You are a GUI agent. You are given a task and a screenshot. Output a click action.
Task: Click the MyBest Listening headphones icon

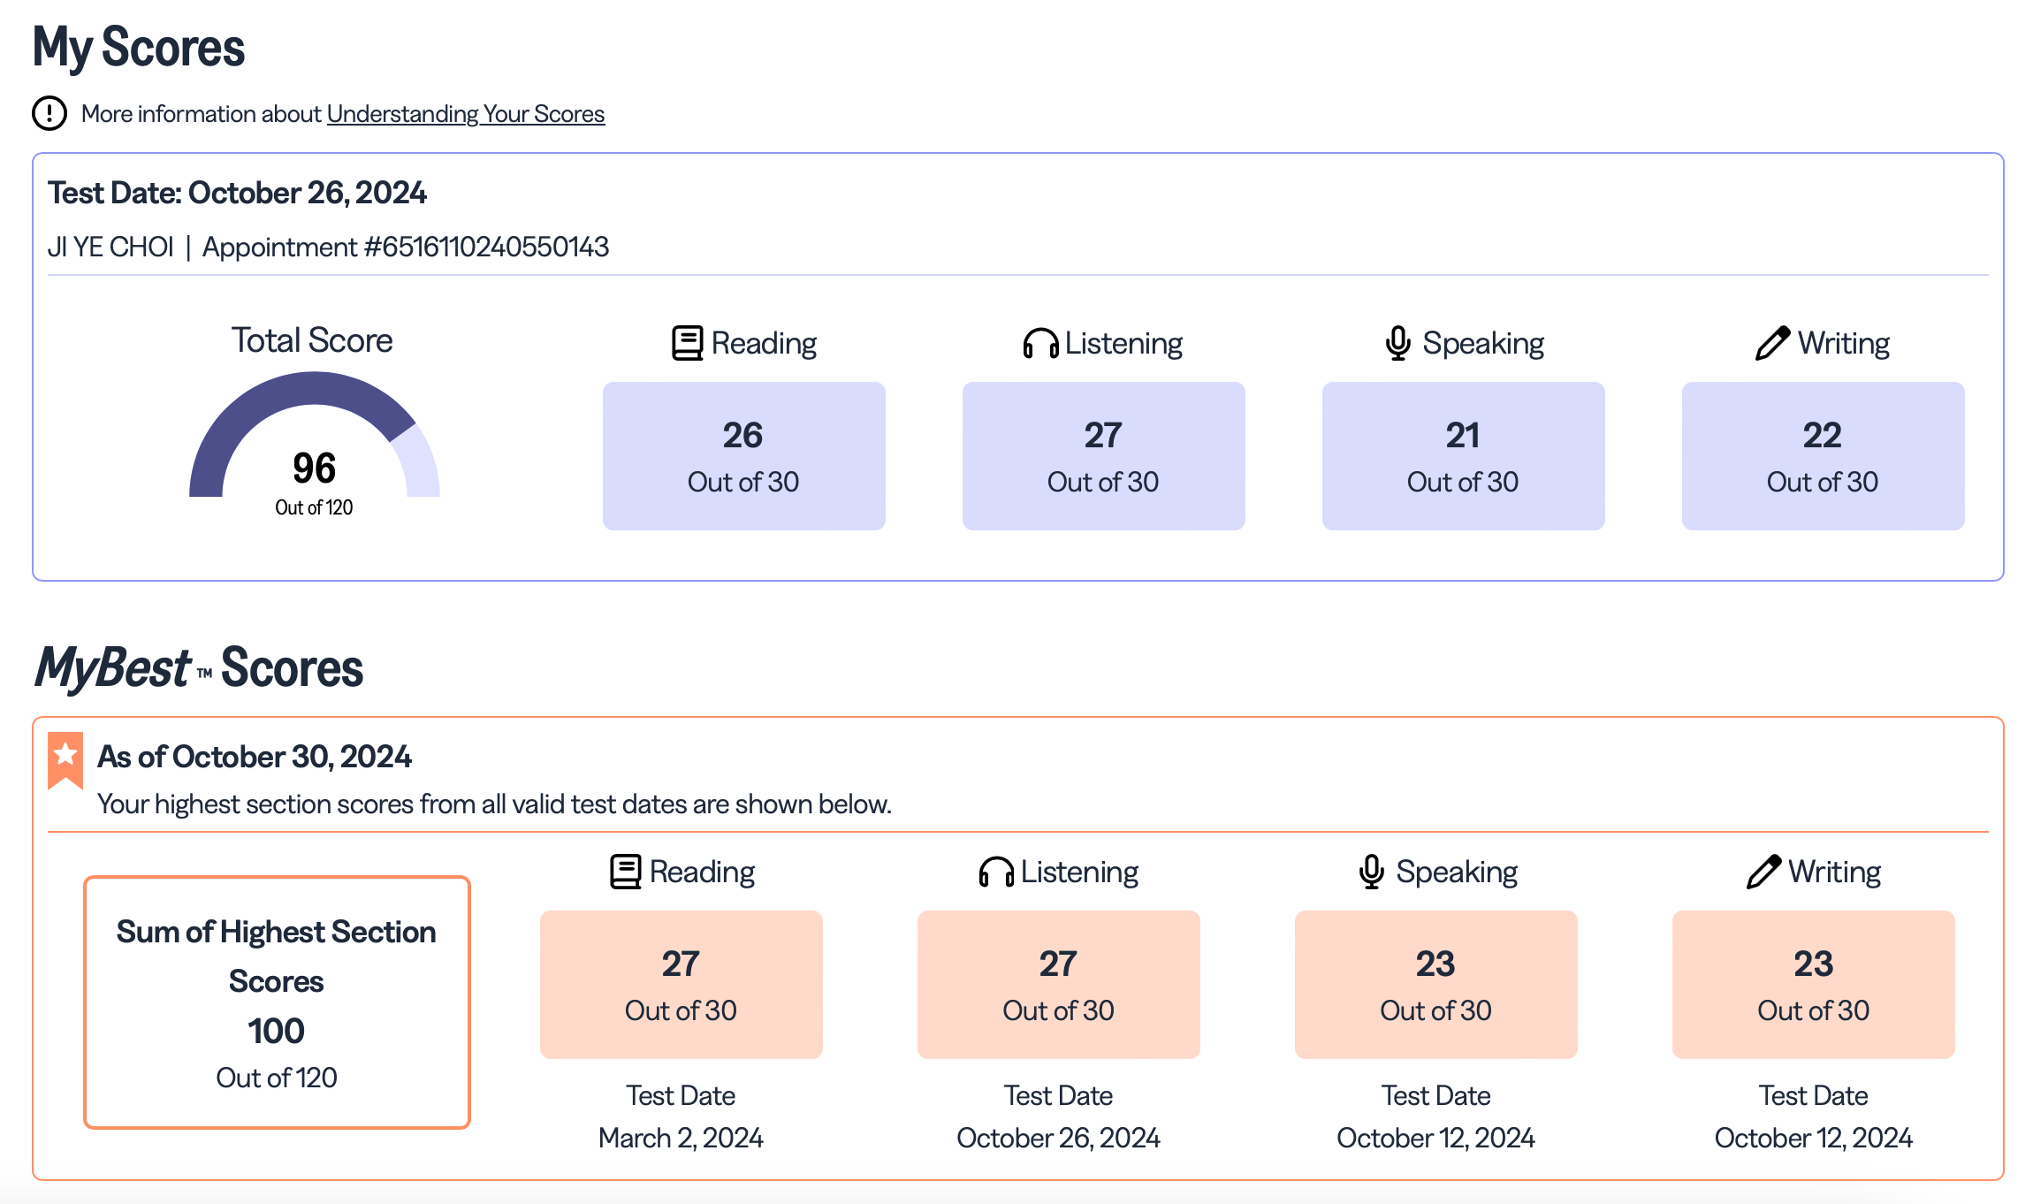(996, 872)
